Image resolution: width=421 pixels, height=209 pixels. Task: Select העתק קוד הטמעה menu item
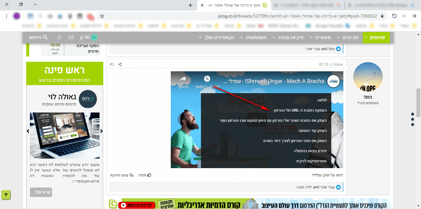point(312,130)
